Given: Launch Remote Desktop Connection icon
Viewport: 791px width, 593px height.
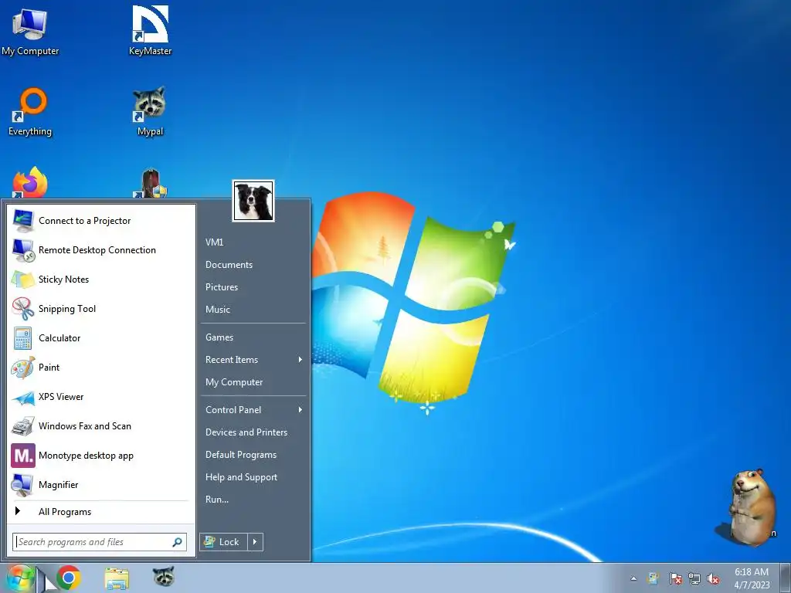Looking at the screenshot, I should (x=23, y=250).
